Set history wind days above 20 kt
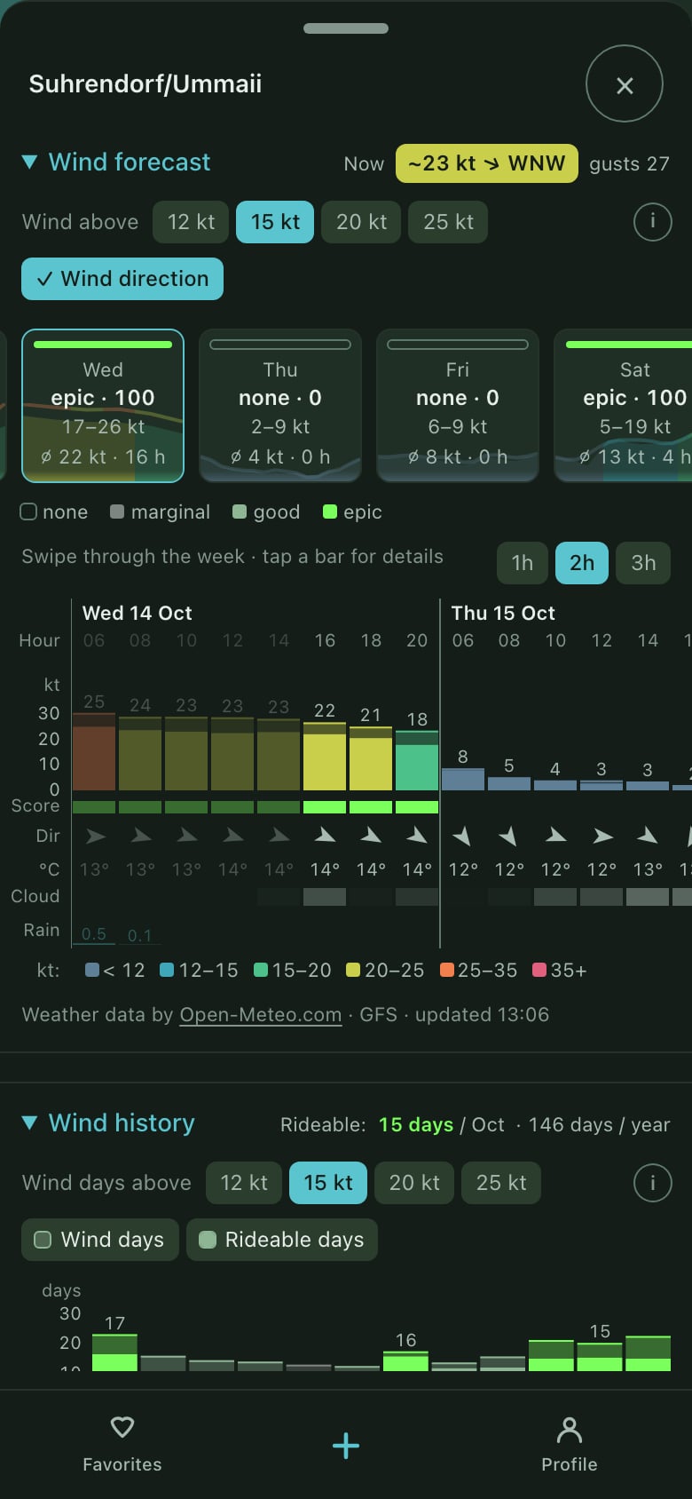This screenshot has height=1499, width=692. coord(414,1183)
